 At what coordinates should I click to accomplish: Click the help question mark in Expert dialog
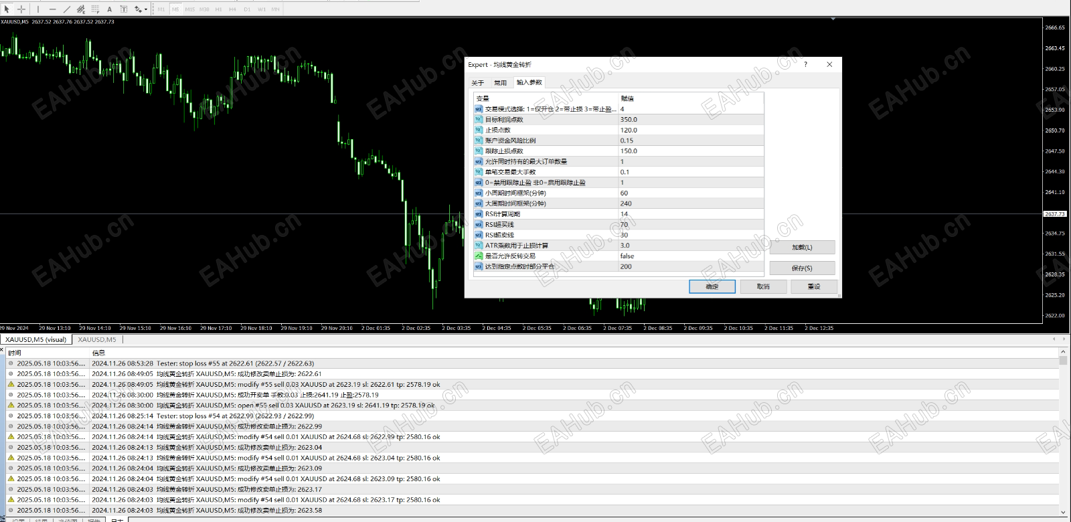tap(805, 64)
